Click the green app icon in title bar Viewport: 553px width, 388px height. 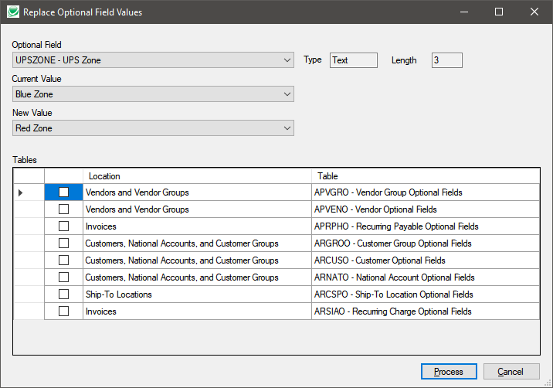click(12, 12)
